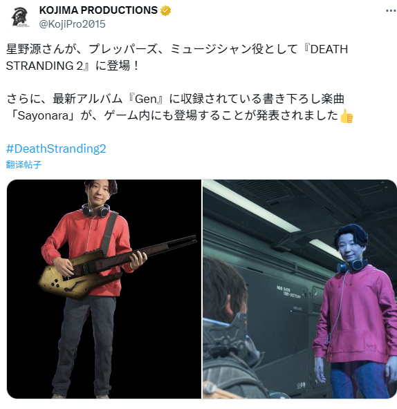Click the thumbs-up emoji in the post

347,116
